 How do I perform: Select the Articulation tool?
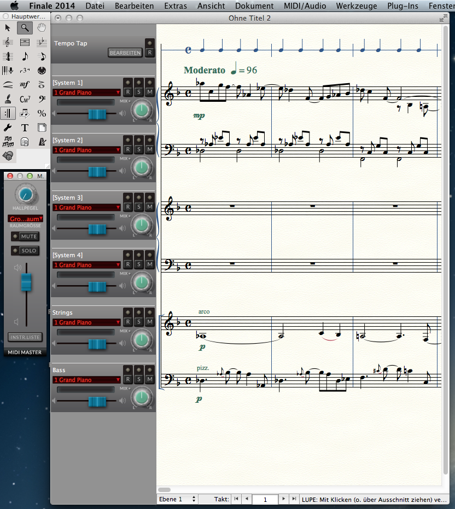42,85
